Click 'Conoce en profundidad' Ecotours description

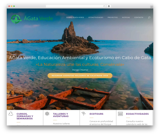click(101, 123)
